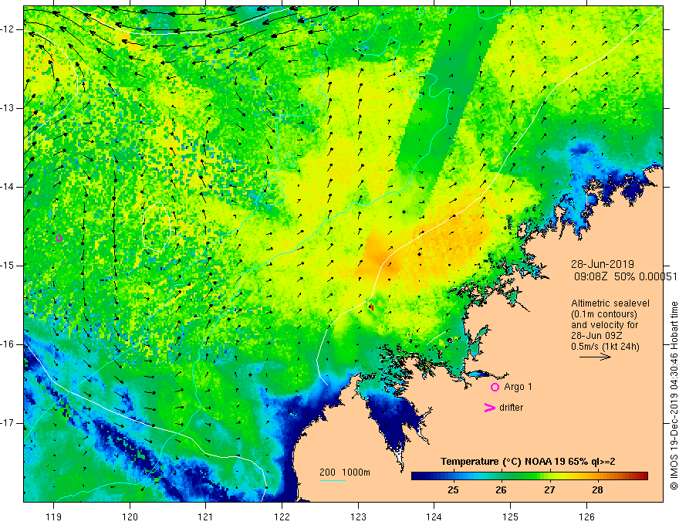Image resolution: width=679 pixels, height=525 pixels.
Task: Click the IMOS copyright text on right edge
Action: point(674,395)
